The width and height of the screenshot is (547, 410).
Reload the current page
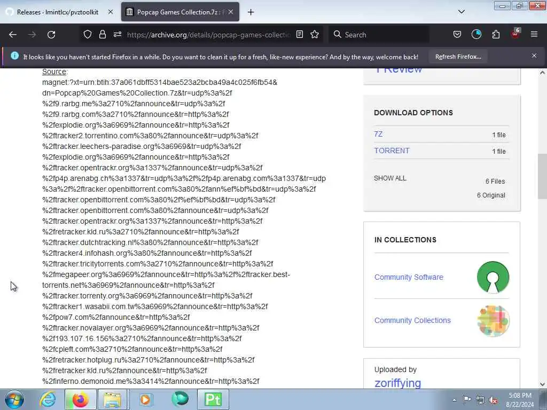coord(51,35)
